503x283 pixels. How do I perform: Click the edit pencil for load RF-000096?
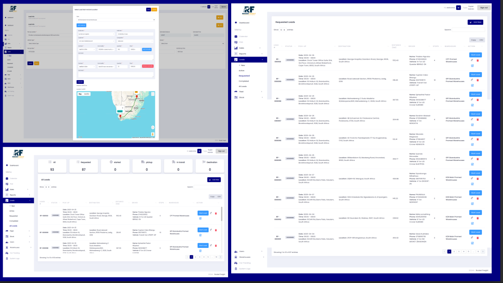472,139
